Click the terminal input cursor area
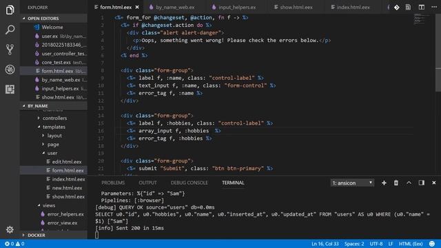This screenshot has width=441, height=248. (96, 235)
